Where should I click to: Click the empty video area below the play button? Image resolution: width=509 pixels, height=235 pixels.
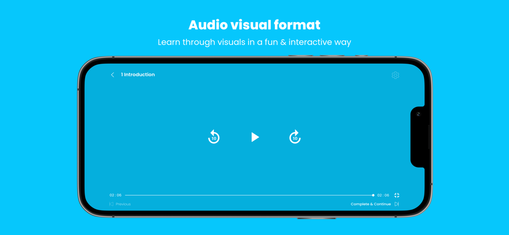click(x=254, y=169)
